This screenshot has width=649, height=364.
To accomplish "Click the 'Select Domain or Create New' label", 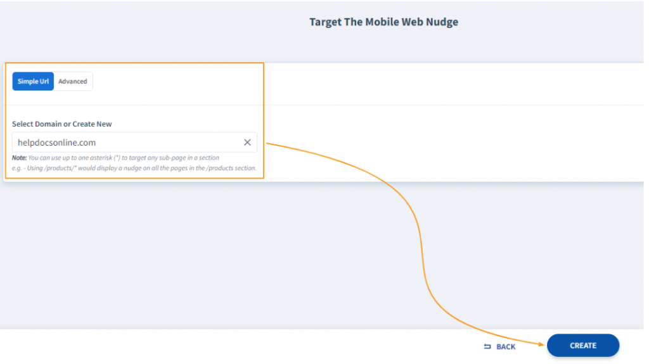I will [x=62, y=124].
